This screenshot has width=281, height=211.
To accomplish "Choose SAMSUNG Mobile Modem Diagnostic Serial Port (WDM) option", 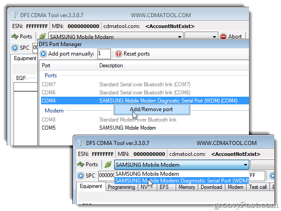I will click(181, 180).
